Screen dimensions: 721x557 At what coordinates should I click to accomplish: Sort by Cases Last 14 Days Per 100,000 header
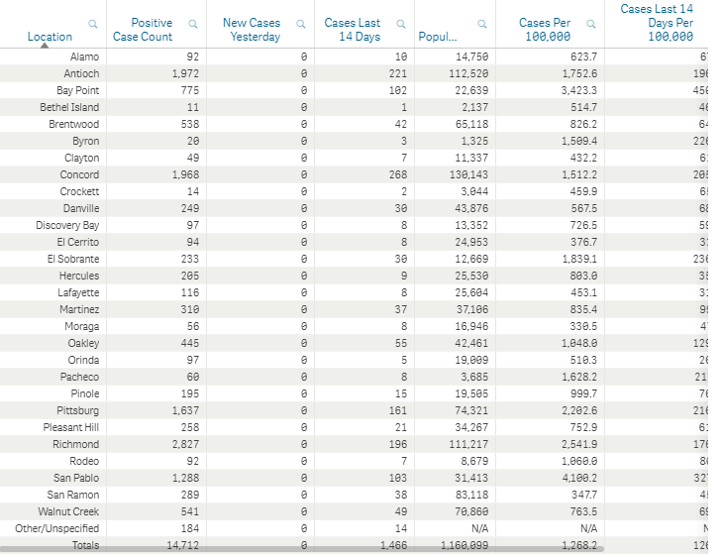657,23
